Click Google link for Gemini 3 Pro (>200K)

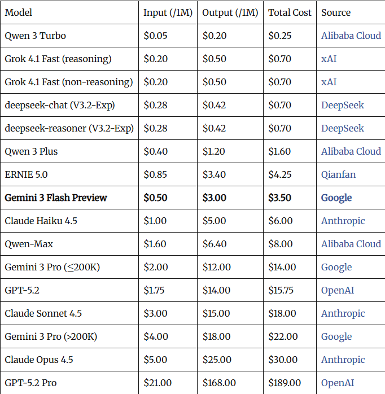pyautogui.click(x=336, y=336)
